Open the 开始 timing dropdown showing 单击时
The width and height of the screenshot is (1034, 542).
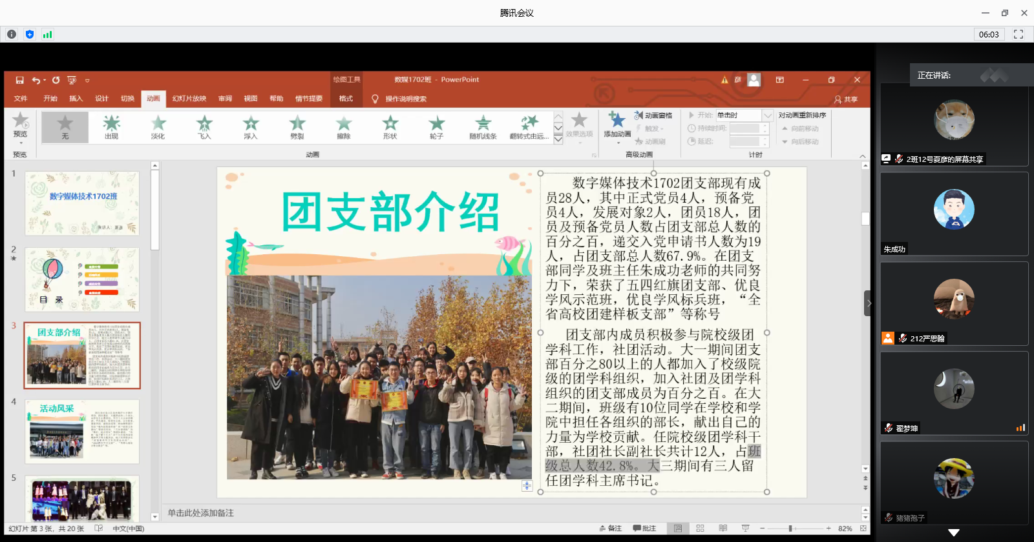click(x=767, y=115)
